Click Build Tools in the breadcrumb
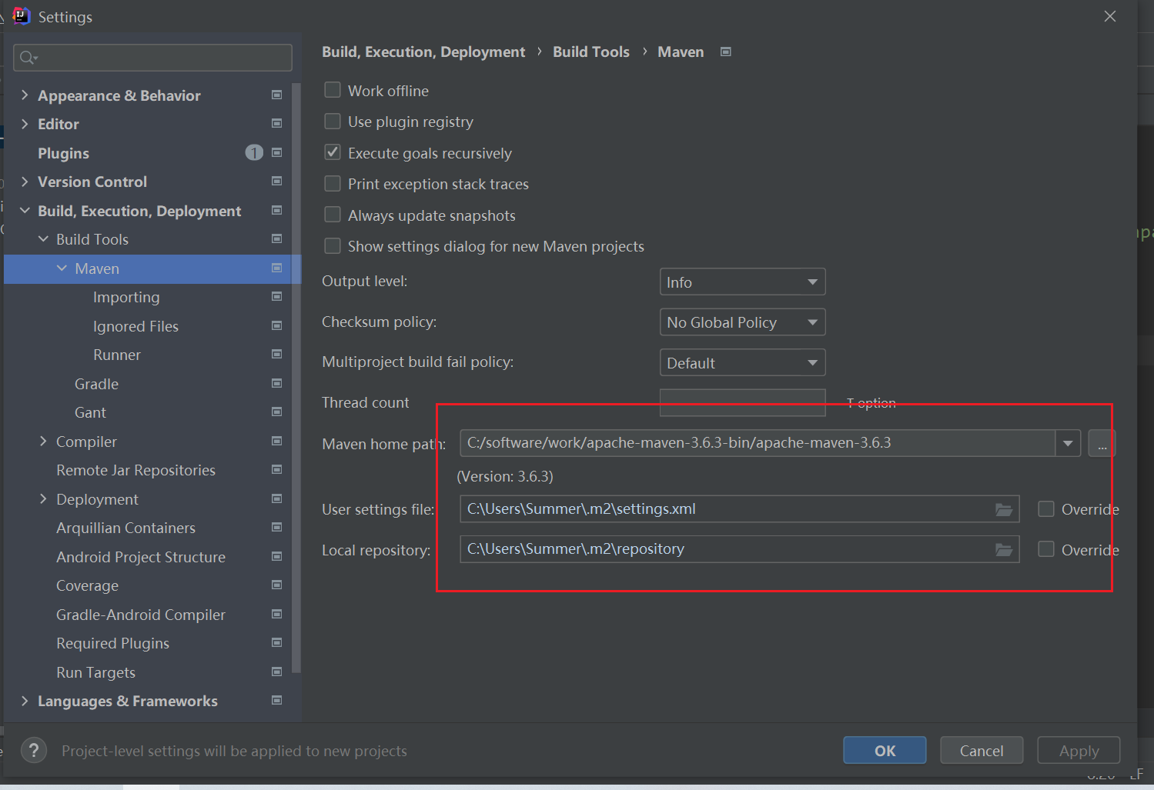Image resolution: width=1154 pixels, height=790 pixels. pos(591,52)
